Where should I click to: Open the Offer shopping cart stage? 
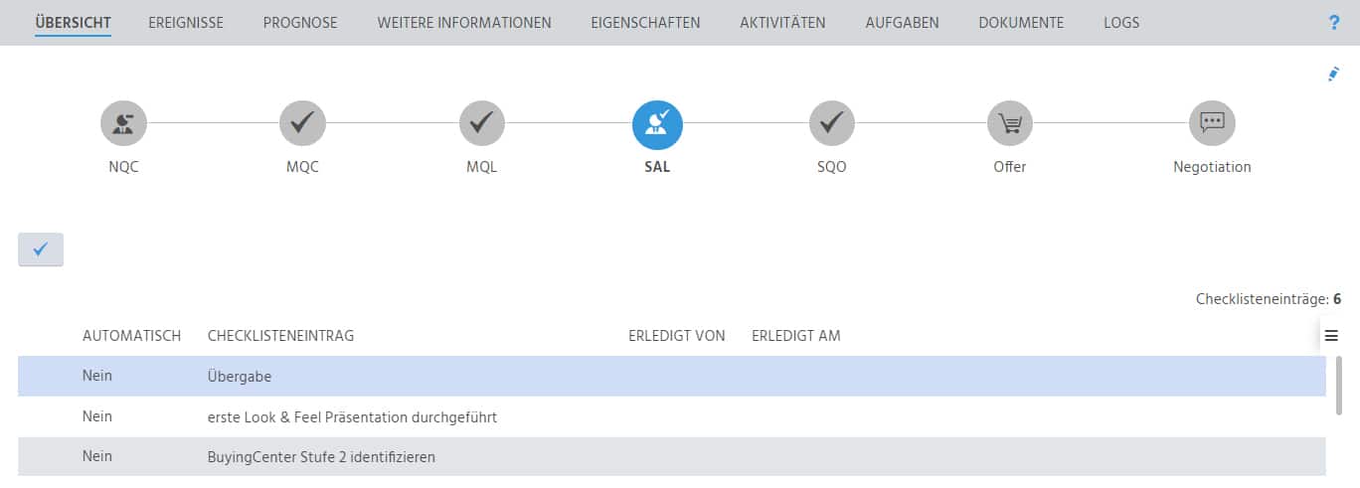pos(1010,123)
